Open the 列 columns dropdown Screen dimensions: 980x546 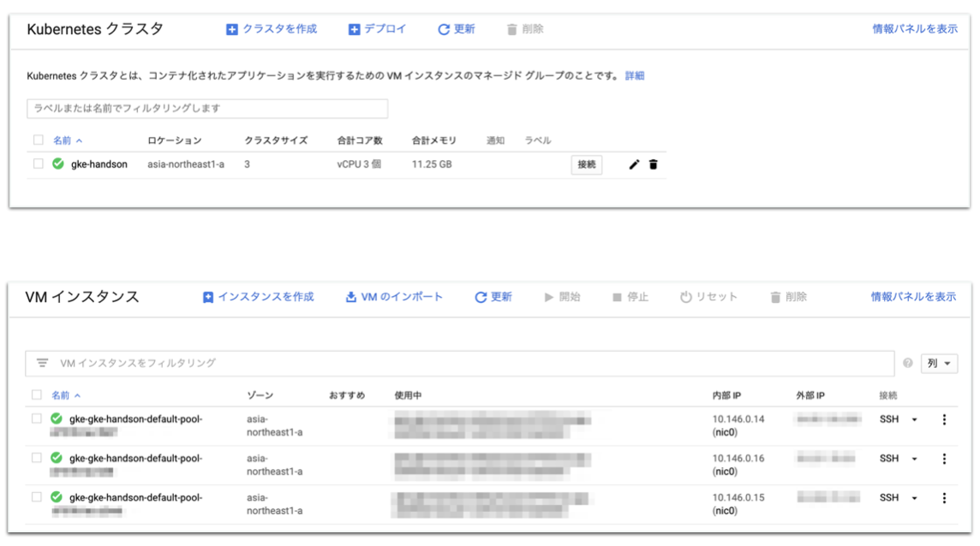(939, 363)
